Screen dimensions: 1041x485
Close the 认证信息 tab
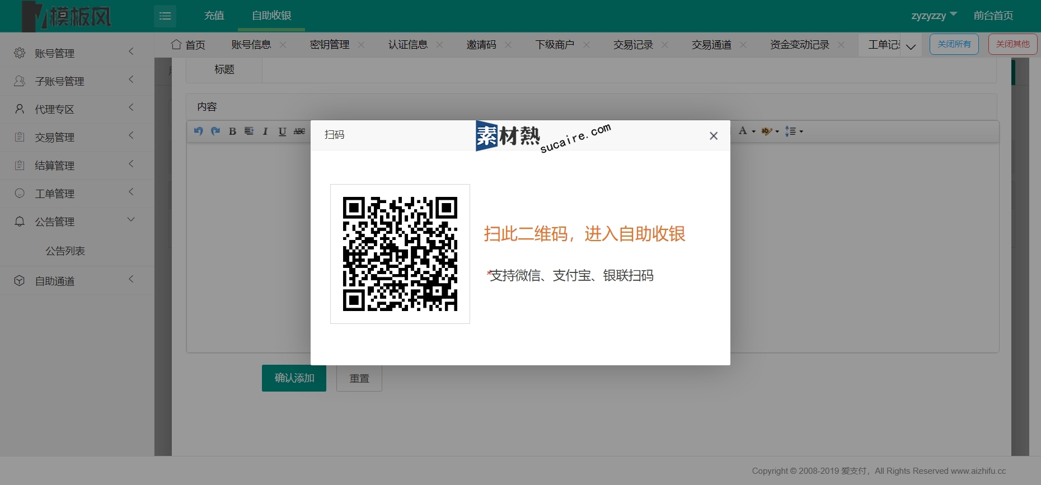pos(440,45)
